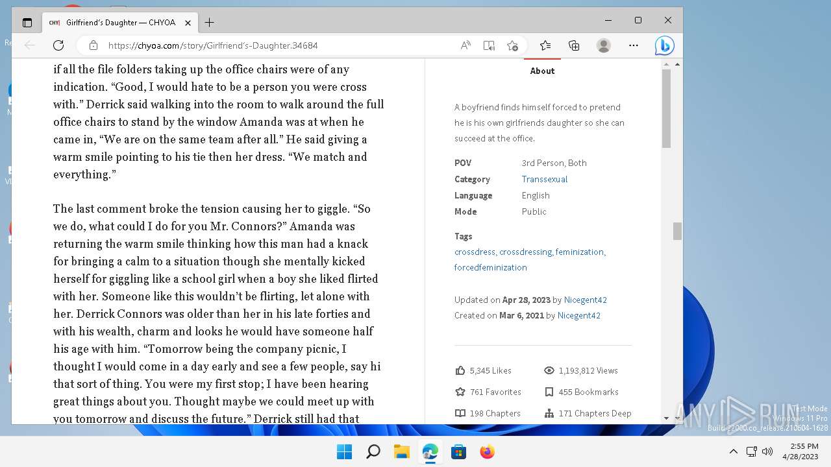The image size is (831, 467).
Task: Click '455 Bookmarks' text
Action: coord(588,392)
